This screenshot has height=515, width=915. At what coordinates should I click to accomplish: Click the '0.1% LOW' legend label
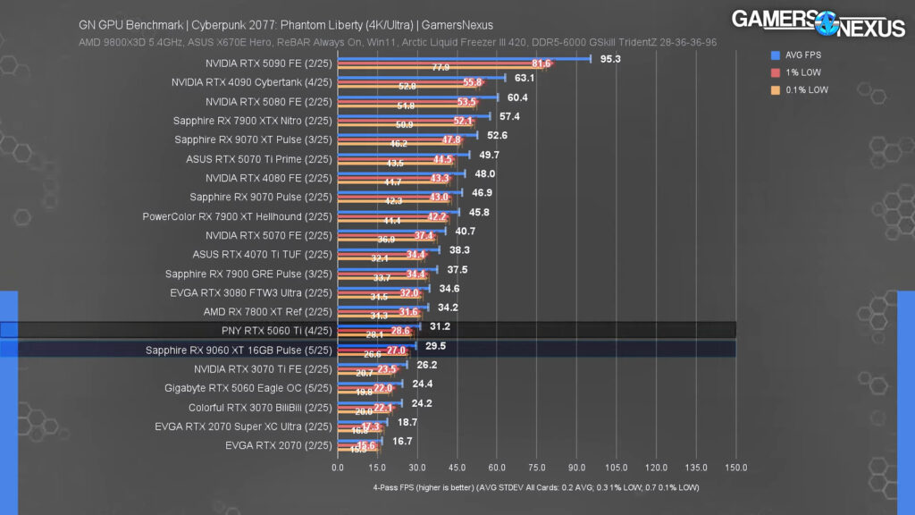click(x=807, y=90)
